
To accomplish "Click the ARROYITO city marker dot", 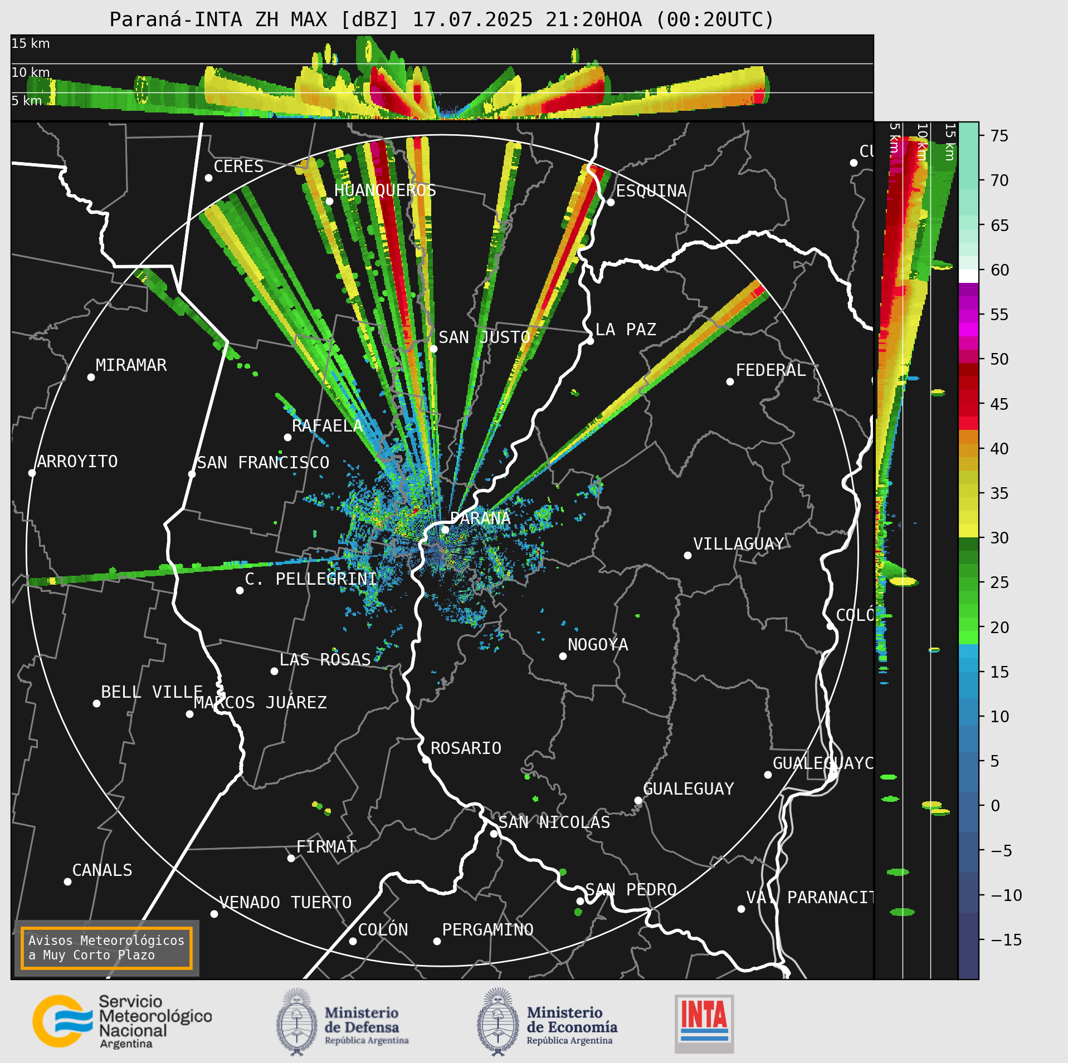I will coord(32,473).
